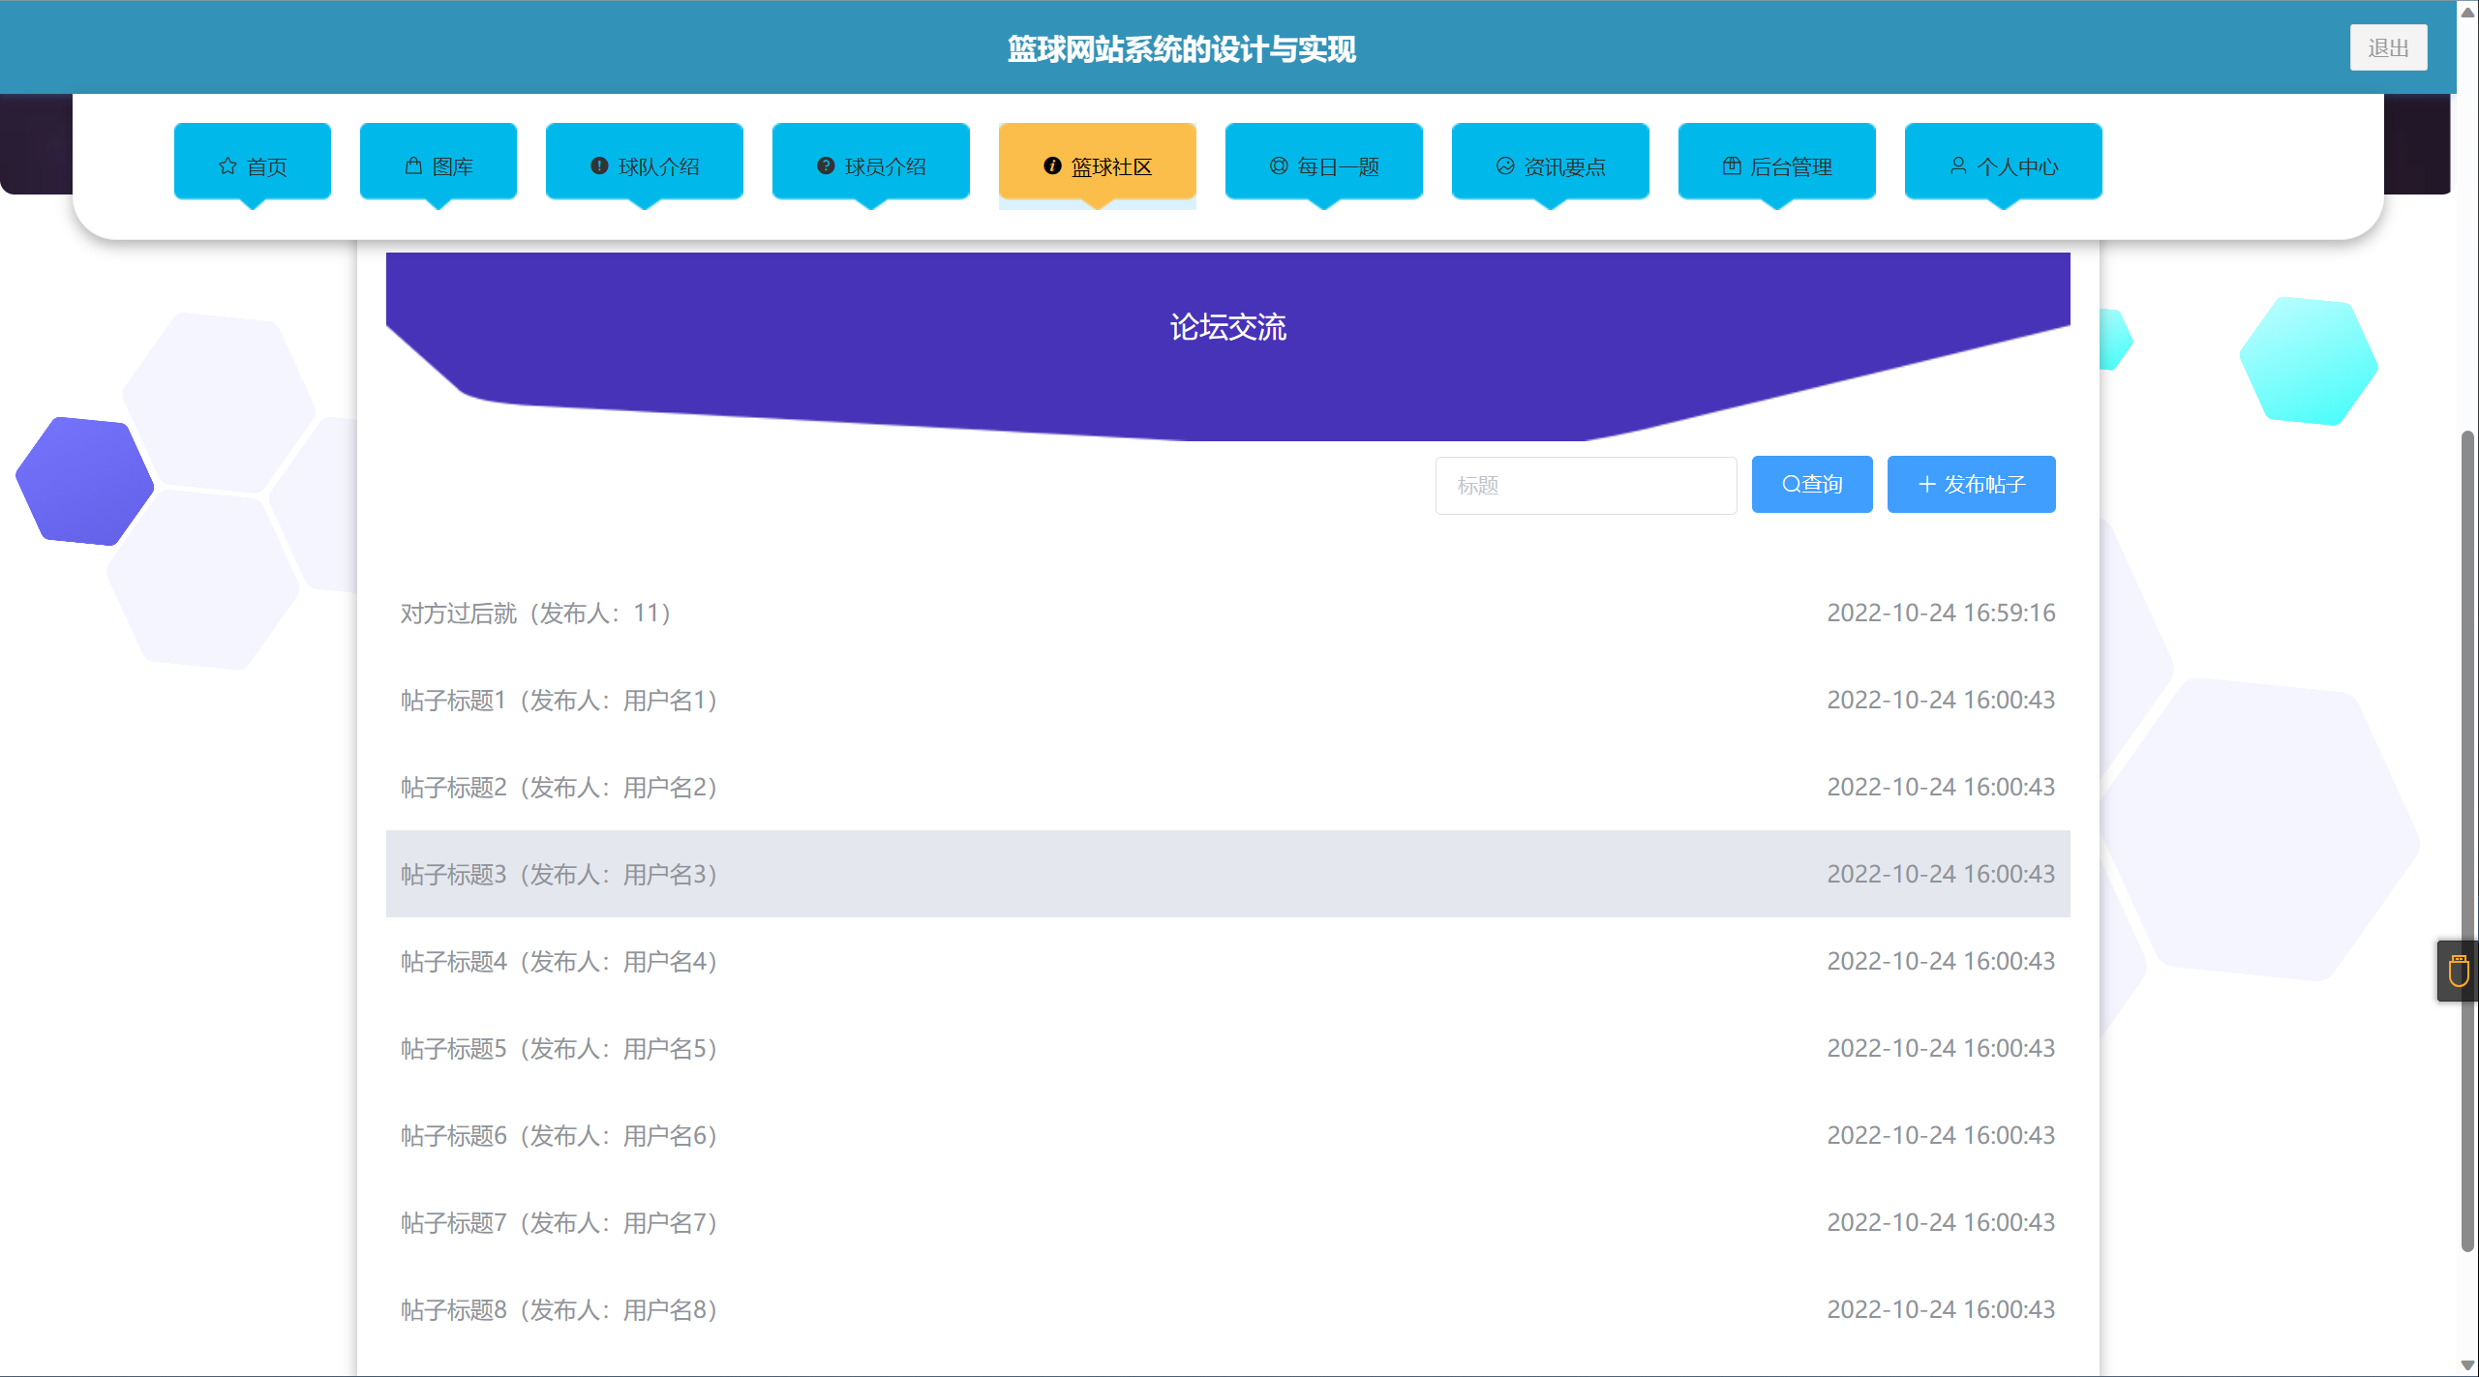Screen dimensions: 2479x1377
Task: Click the lifebuoy icon beside 每日一题
Action: tap(1279, 166)
